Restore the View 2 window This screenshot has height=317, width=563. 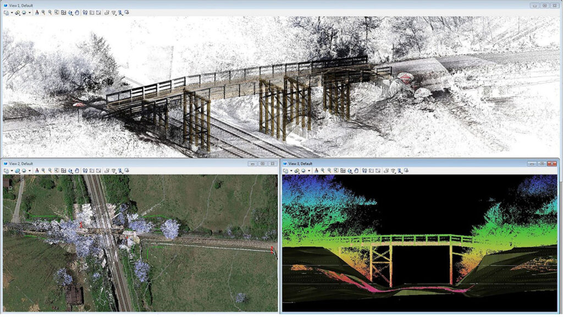point(262,163)
